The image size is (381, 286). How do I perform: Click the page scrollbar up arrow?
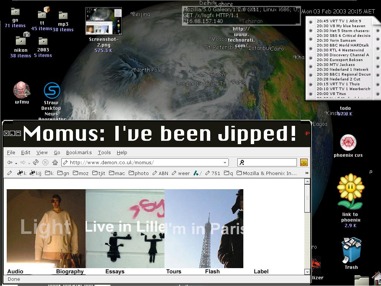pos(307,181)
